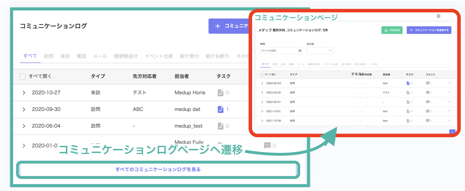This screenshot has width=465, height=191.
Task: Click 担当者 header in large log panel
Action: [181, 76]
